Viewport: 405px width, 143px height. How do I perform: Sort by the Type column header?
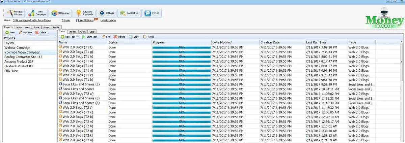[x=361, y=42]
